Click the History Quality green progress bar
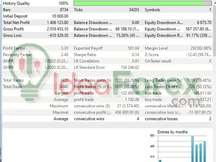This screenshot has height=162, width=216. point(142,3)
